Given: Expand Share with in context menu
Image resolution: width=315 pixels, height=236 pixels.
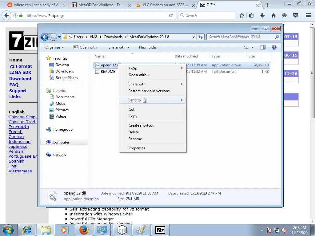Looking at the screenshot, I should coord(153,84).
